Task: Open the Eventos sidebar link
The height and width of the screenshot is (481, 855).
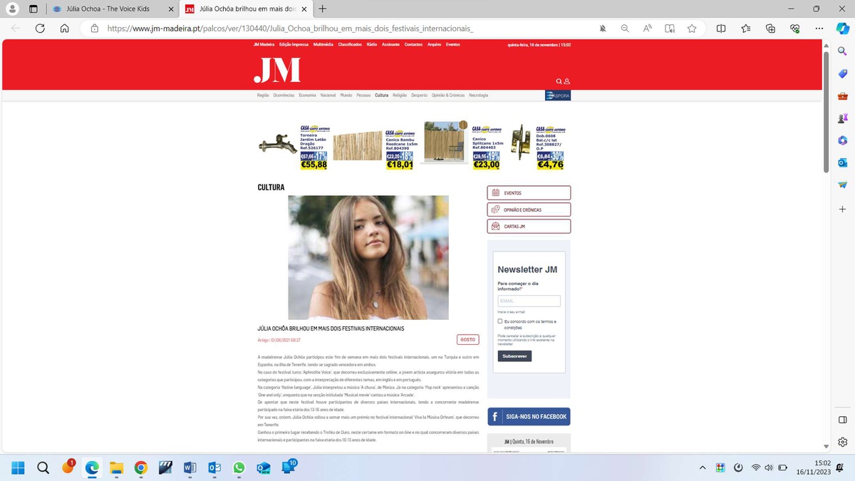Action: (529, 193)
